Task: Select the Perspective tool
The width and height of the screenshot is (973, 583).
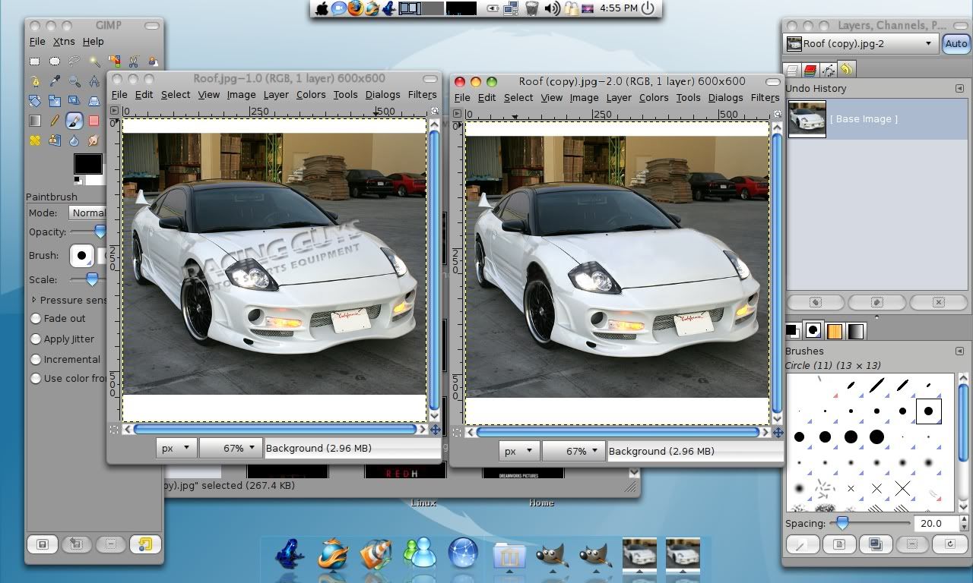Action: [x=94, y=101]
